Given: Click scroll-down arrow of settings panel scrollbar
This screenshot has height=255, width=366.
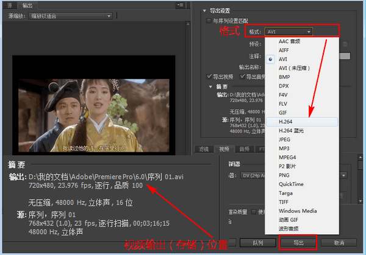Looking at the screenshot, I should click(x=361, y=201).
